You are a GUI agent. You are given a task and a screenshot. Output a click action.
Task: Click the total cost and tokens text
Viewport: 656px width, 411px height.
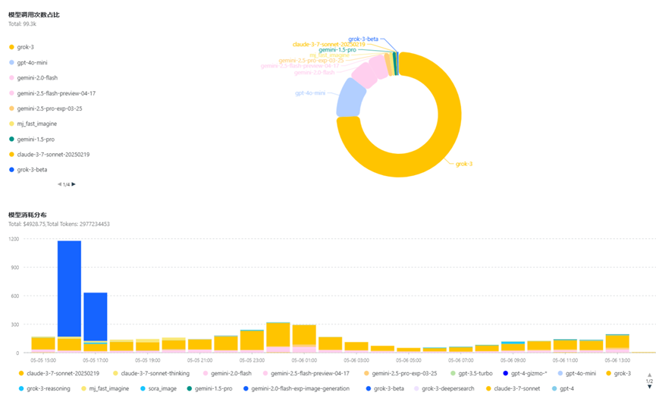(x=59, y=224)
